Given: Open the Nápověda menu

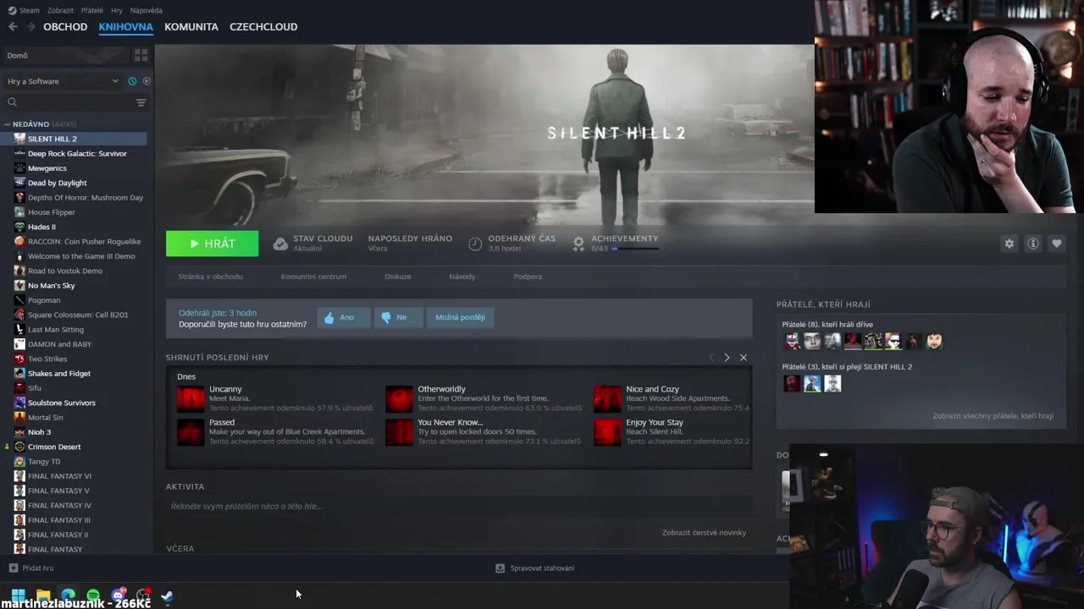Looking at the screenshot, I should 147,10.
